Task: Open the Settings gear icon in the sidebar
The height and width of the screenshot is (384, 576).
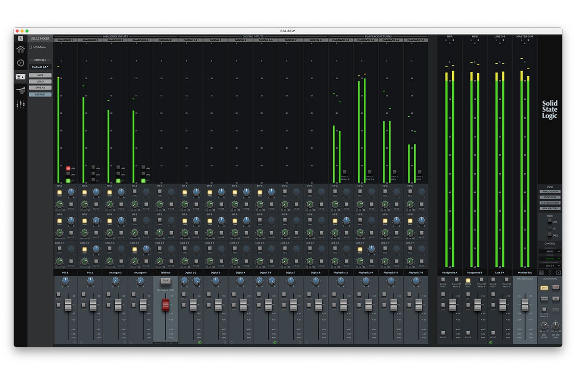Action: (20, 63)
